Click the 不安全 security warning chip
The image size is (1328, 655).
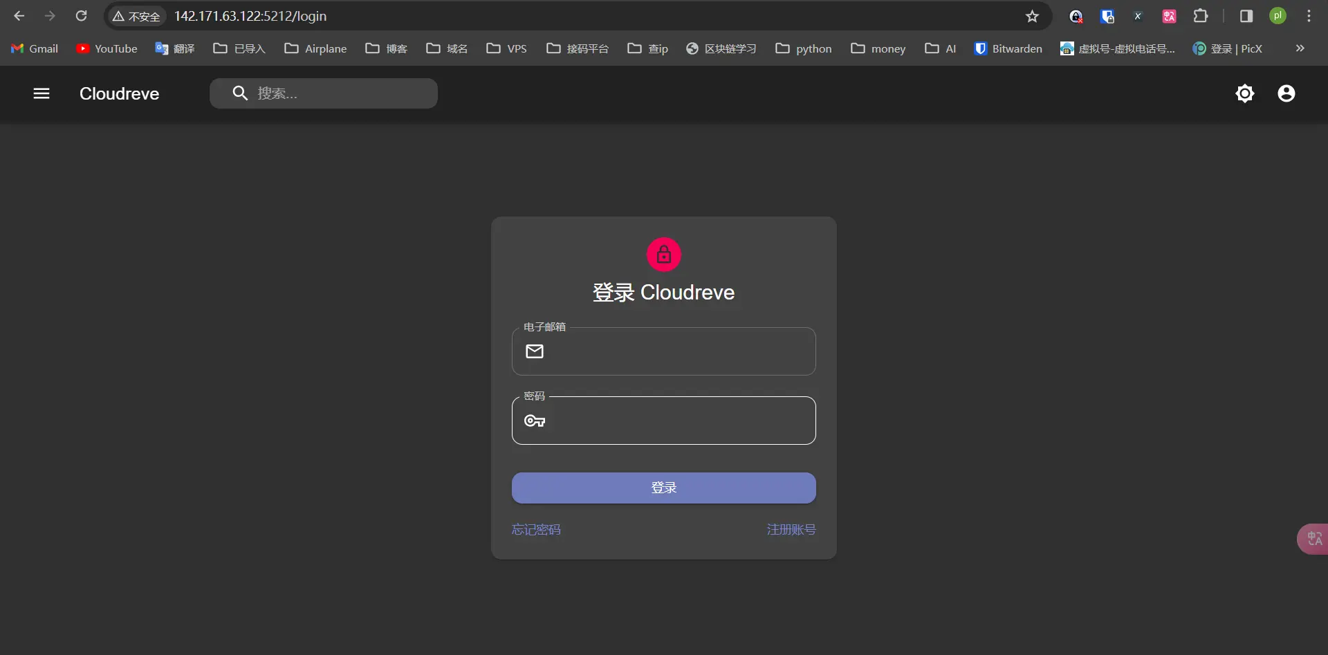137,16
